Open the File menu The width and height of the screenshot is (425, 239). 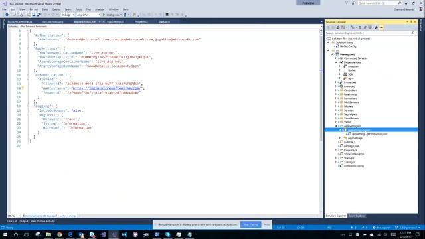click(x=5, y=9)
